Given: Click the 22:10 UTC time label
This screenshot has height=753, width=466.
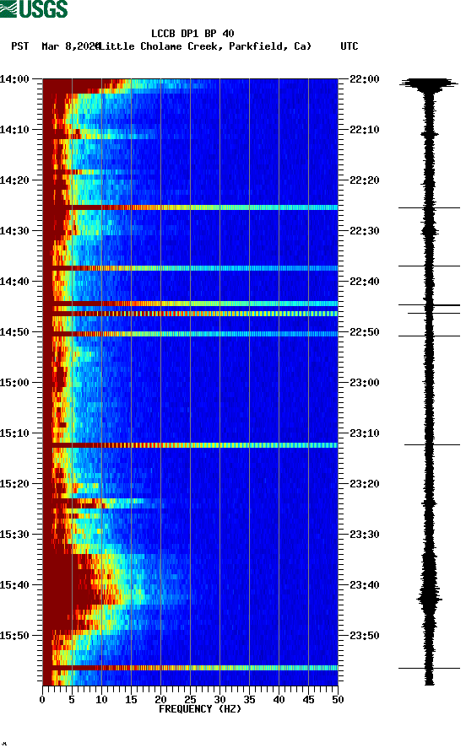Looking at the screenshot, I should (365, 130).
